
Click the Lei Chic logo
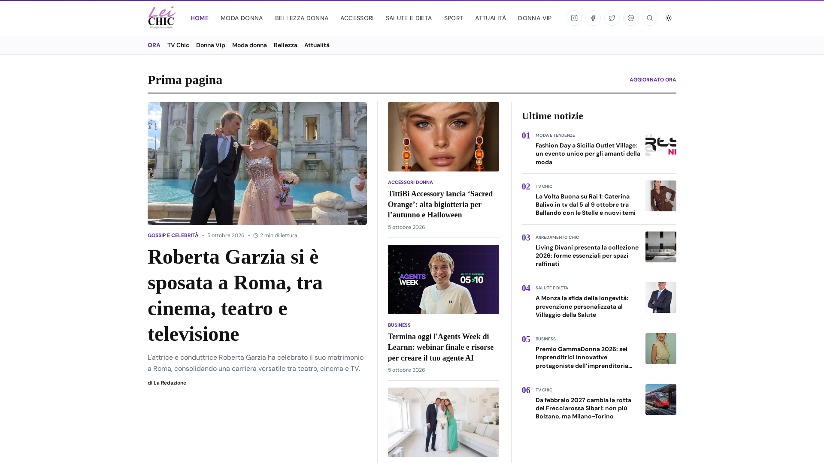tap(162, 18)
